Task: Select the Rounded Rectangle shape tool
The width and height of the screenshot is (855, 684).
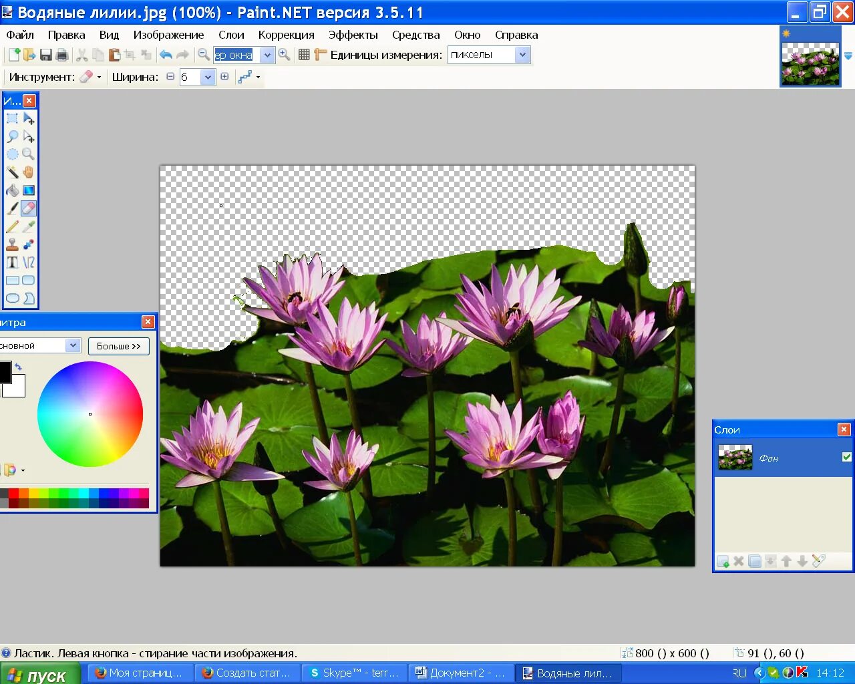Action: click(29, 281)
